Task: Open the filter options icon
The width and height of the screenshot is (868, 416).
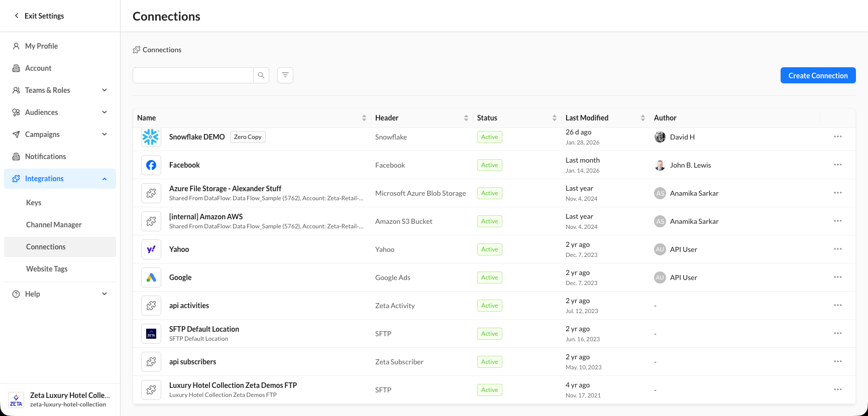Action: pyautogui.click(x=285, y=75)
